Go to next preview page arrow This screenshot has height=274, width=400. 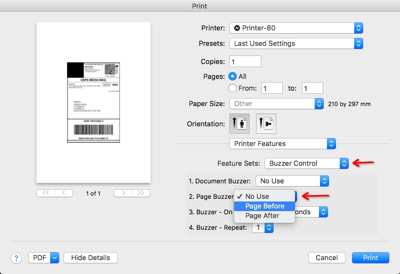point(123,193)
